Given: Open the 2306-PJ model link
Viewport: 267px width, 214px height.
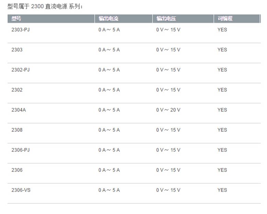Looking at the screenshot, I should click(21, 150).
